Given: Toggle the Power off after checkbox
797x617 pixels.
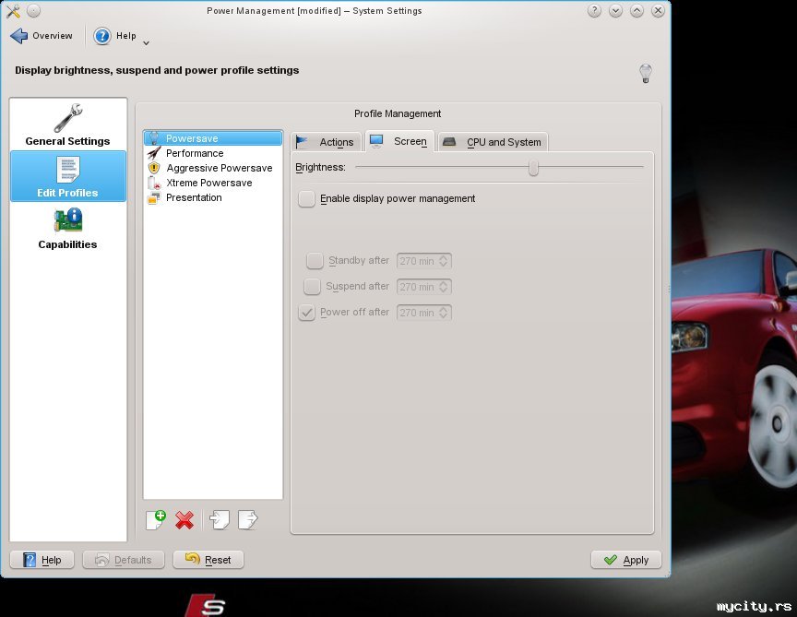Looking at the screenshot, I should [x=307, y=313].
